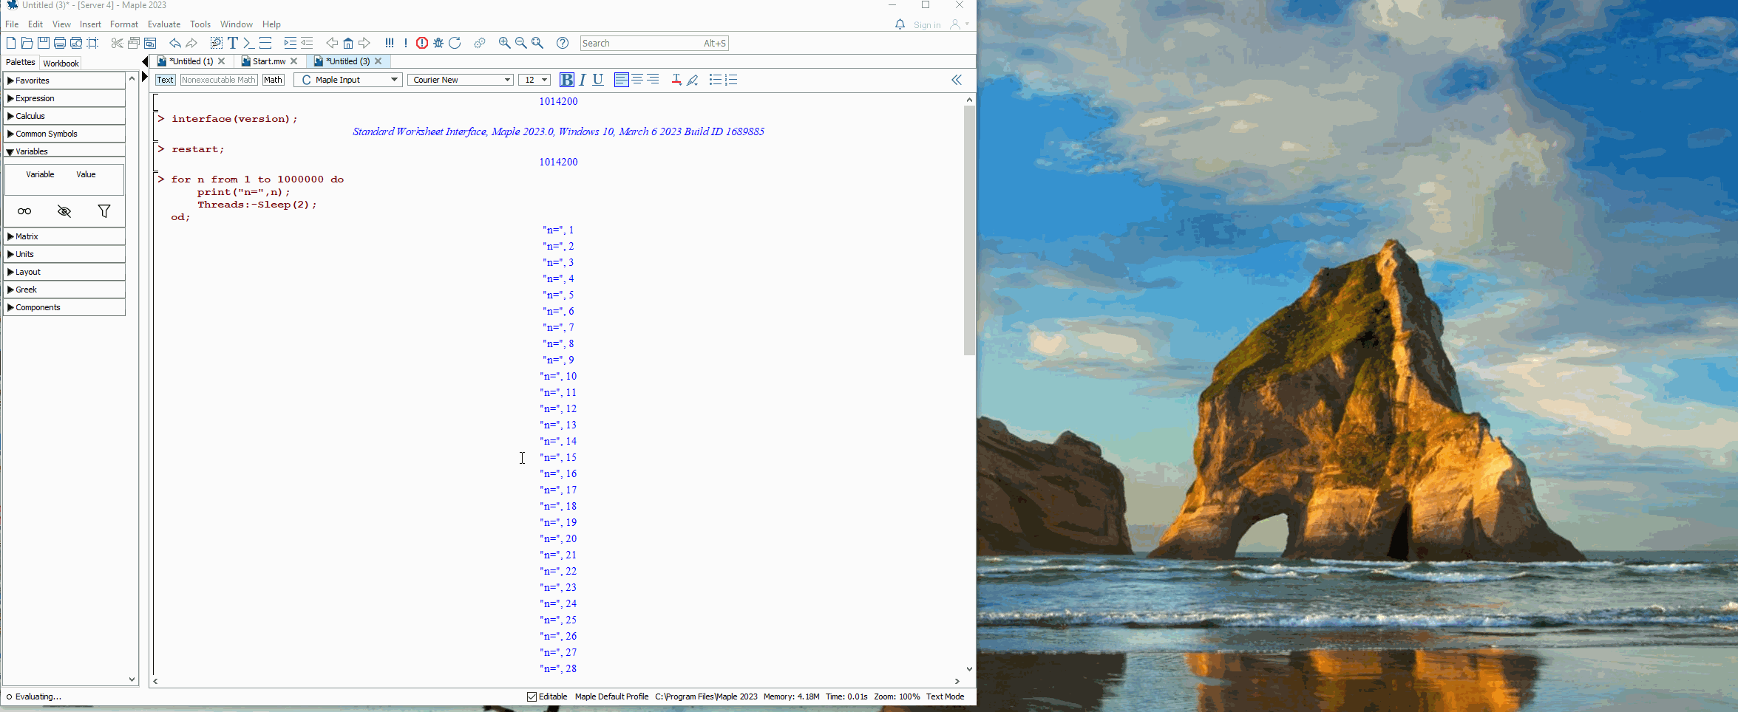Hide variables using the crossed-eye icon
Image resolution: width=1738 pixels, height=712 pixels.
[64, 211]
